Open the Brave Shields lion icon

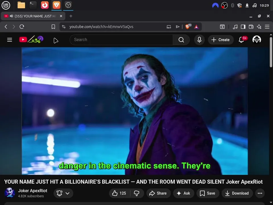coord(188,26)
